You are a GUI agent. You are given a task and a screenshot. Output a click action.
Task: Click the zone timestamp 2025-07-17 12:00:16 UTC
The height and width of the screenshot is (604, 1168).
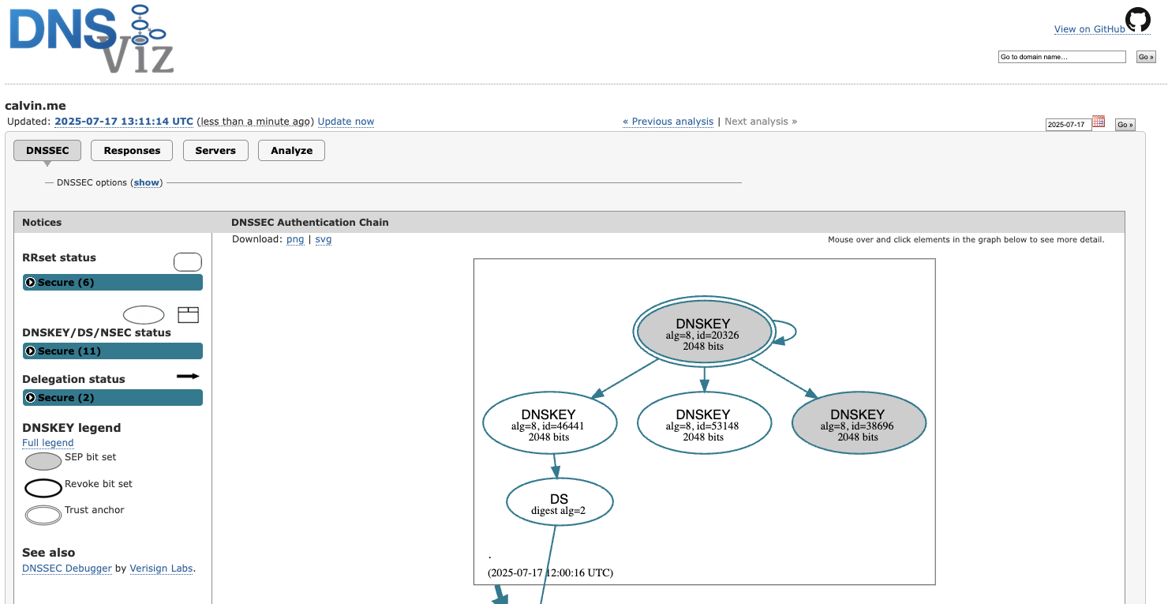coord(551,572)
